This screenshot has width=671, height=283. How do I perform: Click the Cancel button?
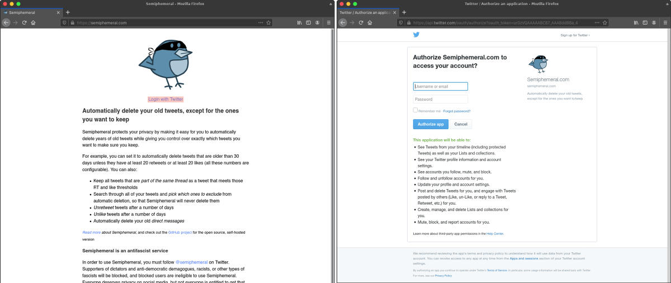coord(461,124)
